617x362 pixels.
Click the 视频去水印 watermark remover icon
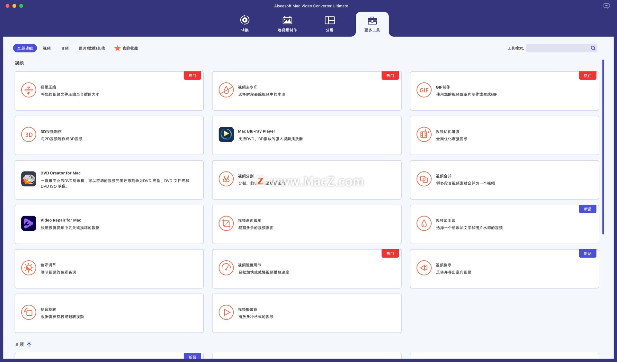(x=226, y=90)
